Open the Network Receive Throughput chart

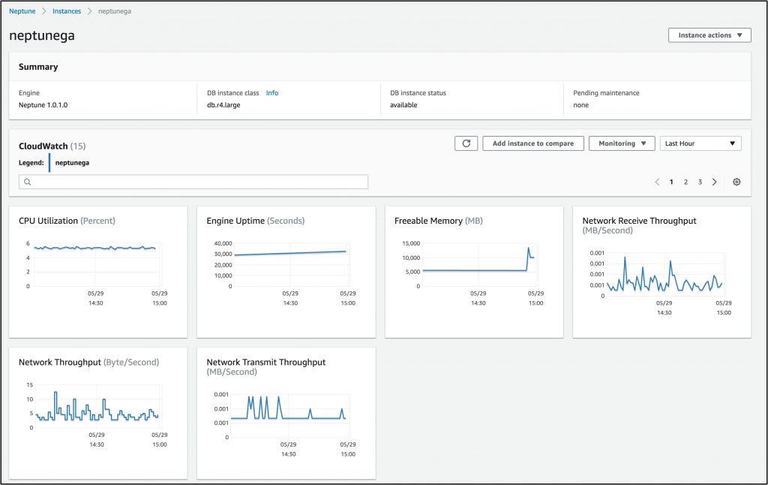point(661,272)
